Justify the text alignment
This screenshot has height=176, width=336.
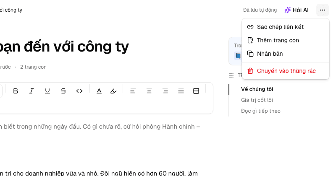point(181,91)
